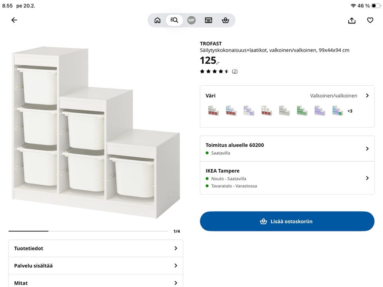The height and width of the screenshot is (287, 383).
Task: Open IKEA Tampere store availability
Action: point(287,178)
